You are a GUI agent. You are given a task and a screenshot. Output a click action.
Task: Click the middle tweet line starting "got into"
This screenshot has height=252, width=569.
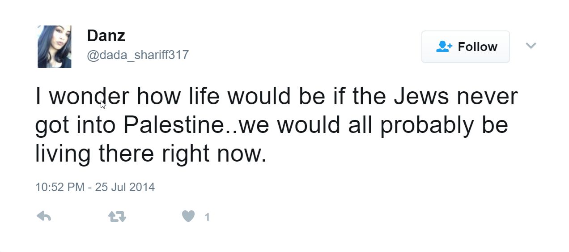pyautogui.click(x=271, y=125)
